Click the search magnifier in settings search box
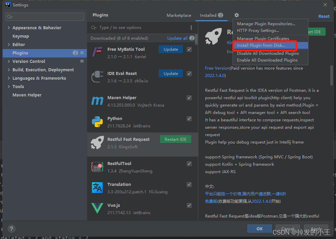This screenshot has width=336, height=239. (x=10, y=17)
